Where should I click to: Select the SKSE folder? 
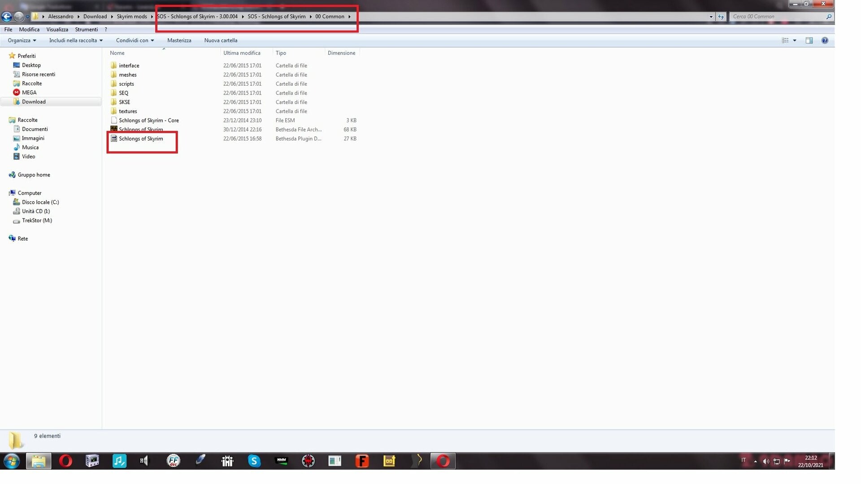point(124,102)
